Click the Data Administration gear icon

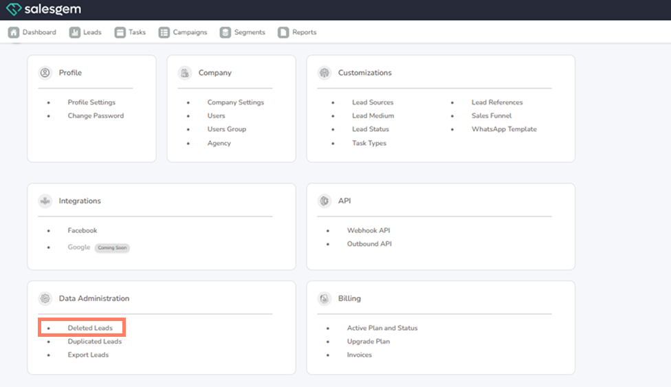click(x=45, y=298)
